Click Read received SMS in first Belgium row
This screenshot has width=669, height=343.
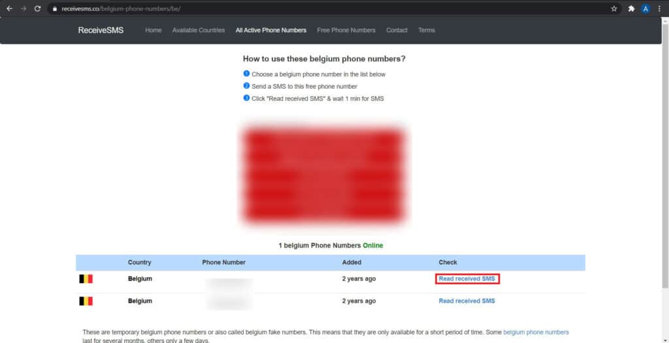point(466,278)
